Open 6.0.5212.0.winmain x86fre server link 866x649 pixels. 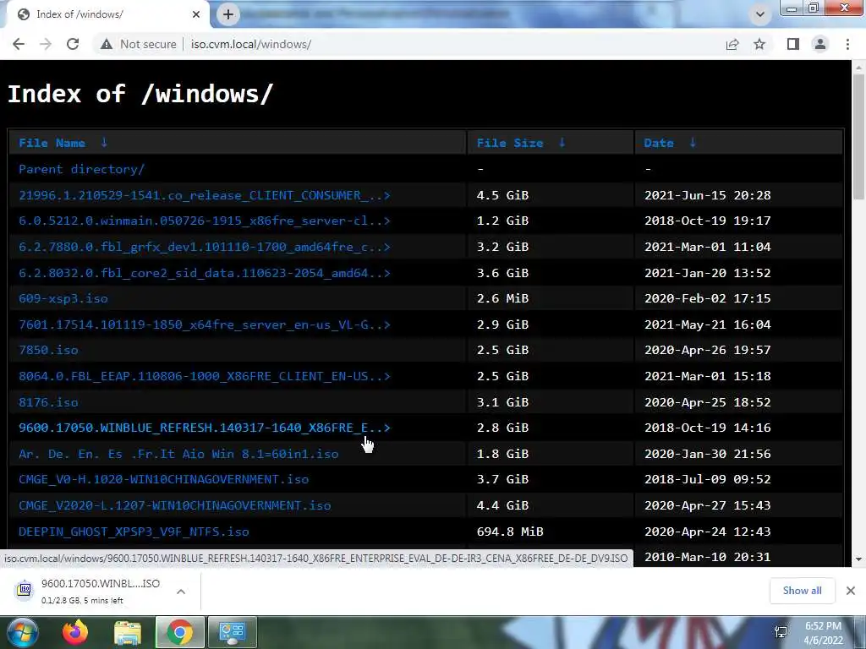click(x=205, y=221)
